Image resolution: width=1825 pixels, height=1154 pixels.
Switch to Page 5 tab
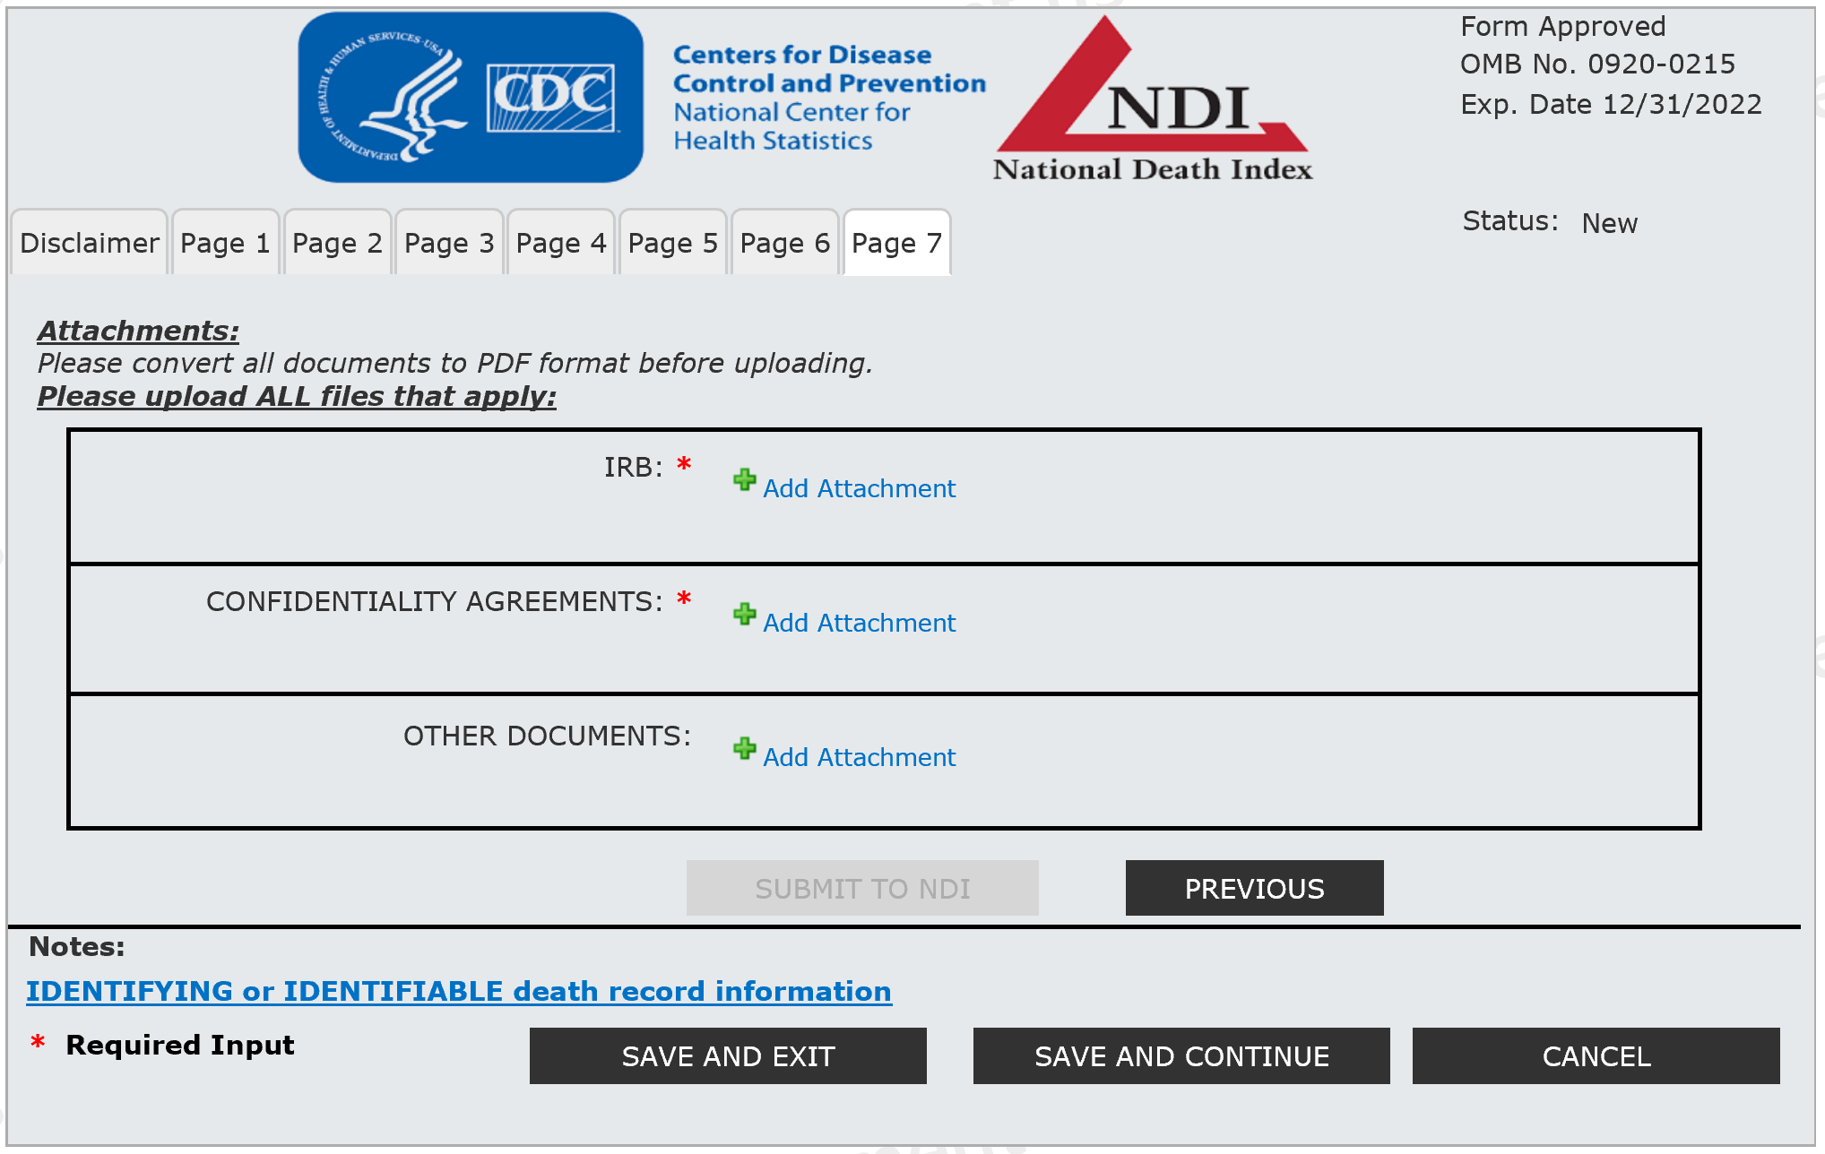672,243
